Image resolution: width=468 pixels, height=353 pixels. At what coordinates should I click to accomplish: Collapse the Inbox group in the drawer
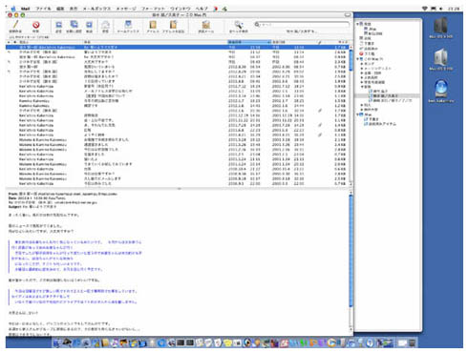[357, 24]
